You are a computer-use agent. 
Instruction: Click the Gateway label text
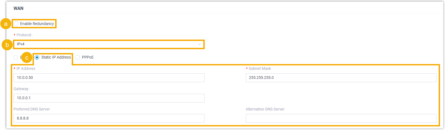(x=21, y=89)
